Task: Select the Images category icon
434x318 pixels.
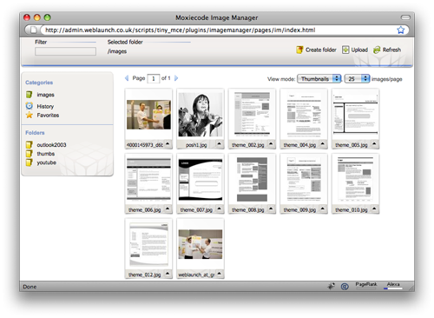Action: pos(29,95)
